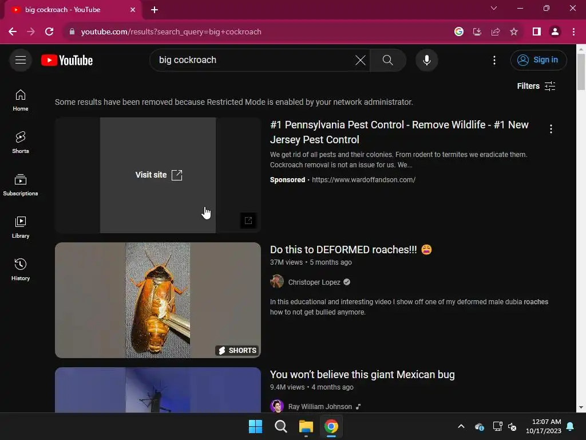Open the Pennsylvania Pest Control ad title
The width and height of the screenshot is (586, 440).
399,132
